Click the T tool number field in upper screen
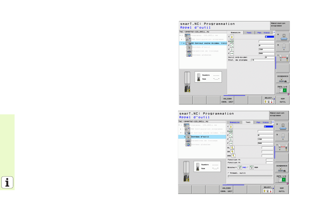Image resolution: width=309 pixels, height=218 pixels. pyautogui.click(x=269, y=37)
